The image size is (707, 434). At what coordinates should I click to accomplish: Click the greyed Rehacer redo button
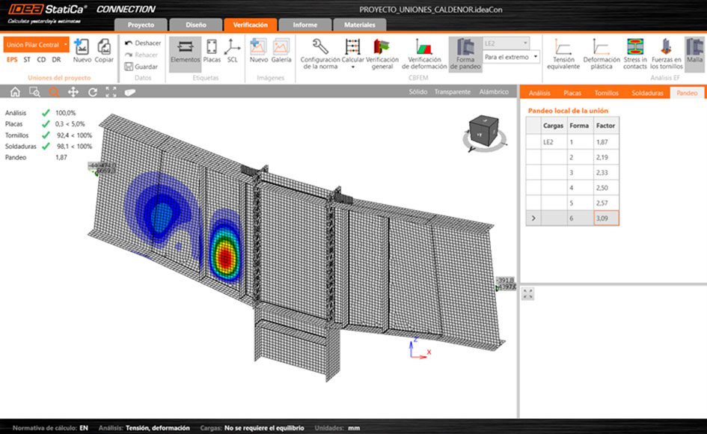tap(141, 55)
